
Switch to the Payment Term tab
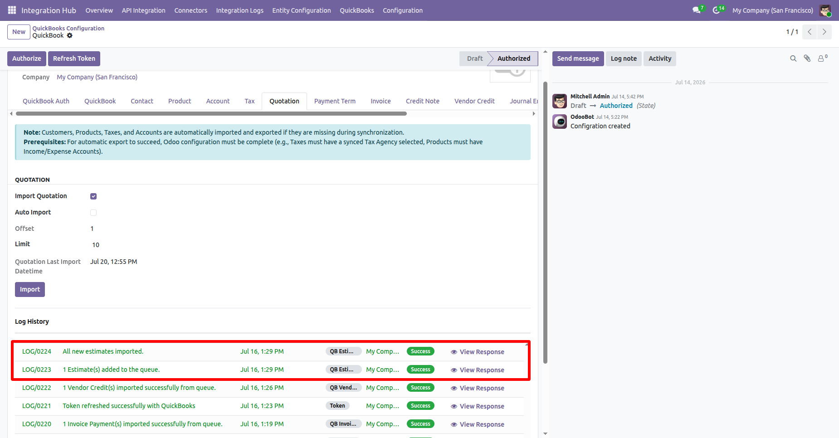(335, 101)
